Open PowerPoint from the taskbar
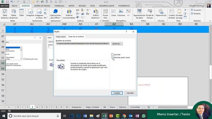This screenshot has width=212, height=119. click(x=111, y=116)
